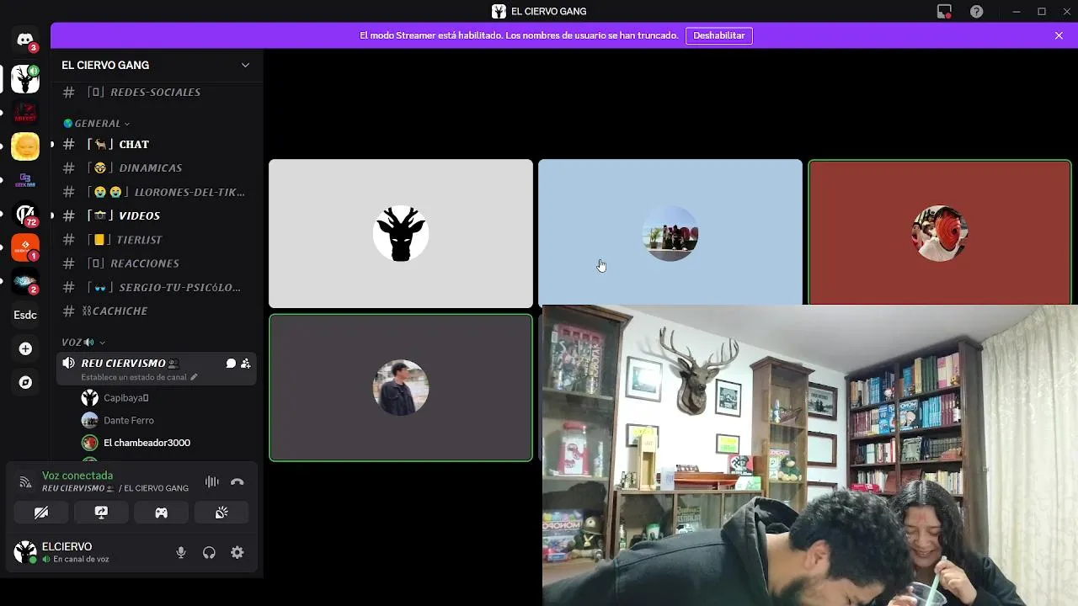1078x606 pixels.
Task: Start an activity with the game controller button
Action: tap(161, 513)
